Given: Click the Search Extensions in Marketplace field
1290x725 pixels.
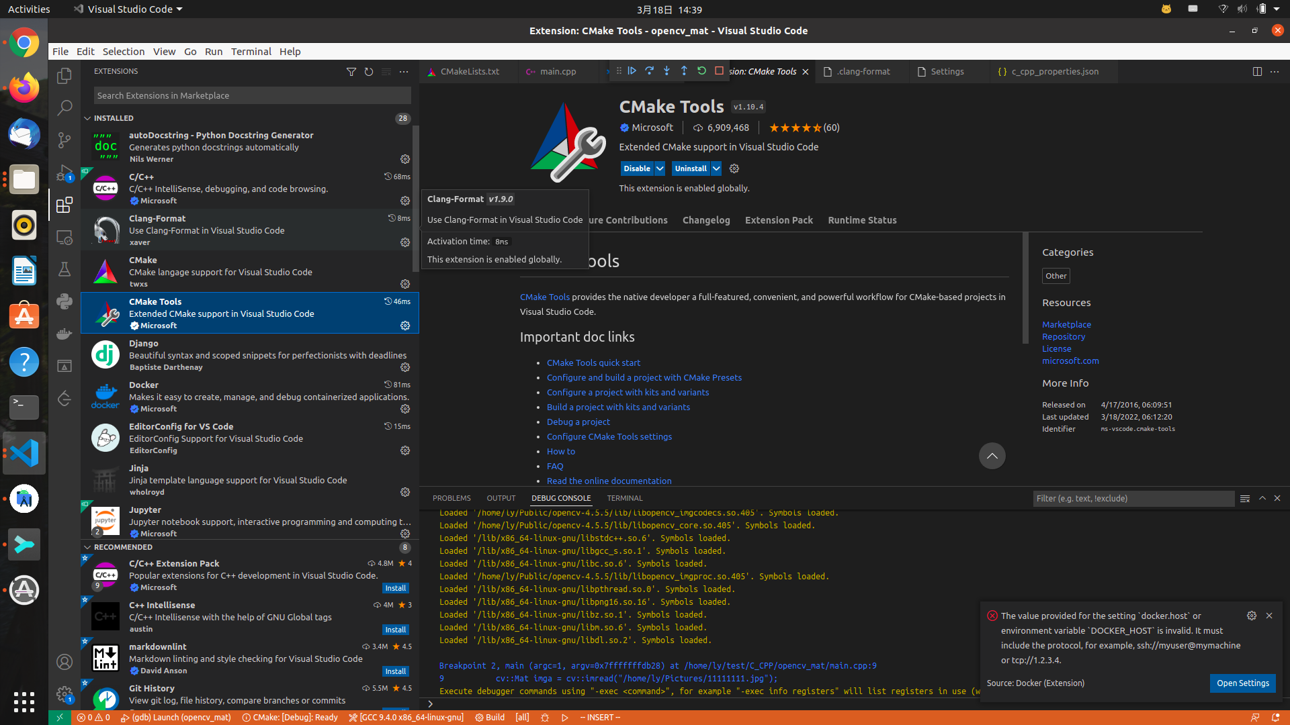Looking at the screenshot, I should [252, 95].
